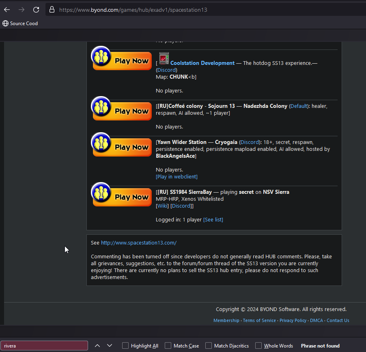This screenshot has height=352, width=366.
Task: Open the spacestation13.com link
Action: (139, 243)
